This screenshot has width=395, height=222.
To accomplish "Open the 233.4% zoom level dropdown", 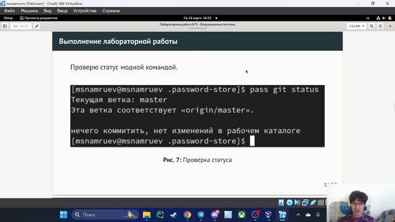I will coord(357,26).
